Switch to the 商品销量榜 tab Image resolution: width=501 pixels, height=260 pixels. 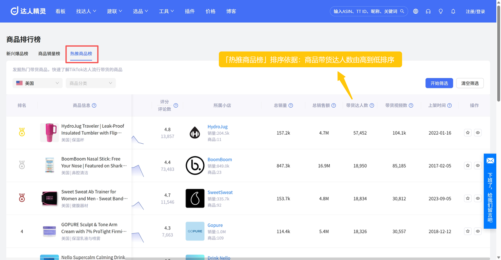click(49, 54)
